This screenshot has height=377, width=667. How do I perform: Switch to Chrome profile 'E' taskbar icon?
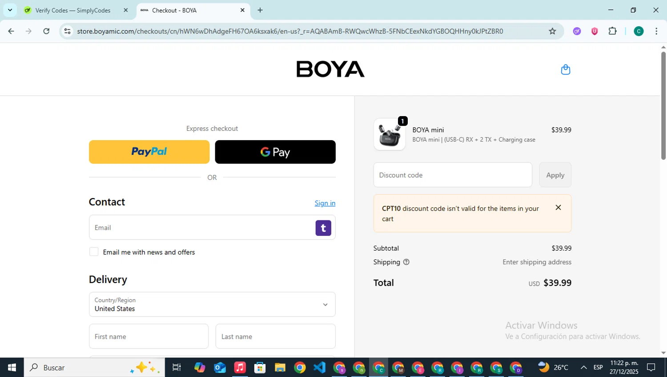click(418, 368)
